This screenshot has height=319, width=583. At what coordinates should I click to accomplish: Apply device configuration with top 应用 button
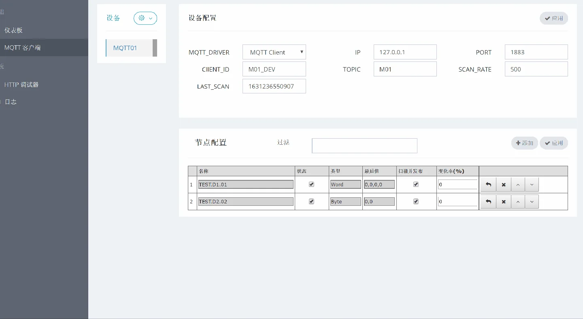click(554, 18)
